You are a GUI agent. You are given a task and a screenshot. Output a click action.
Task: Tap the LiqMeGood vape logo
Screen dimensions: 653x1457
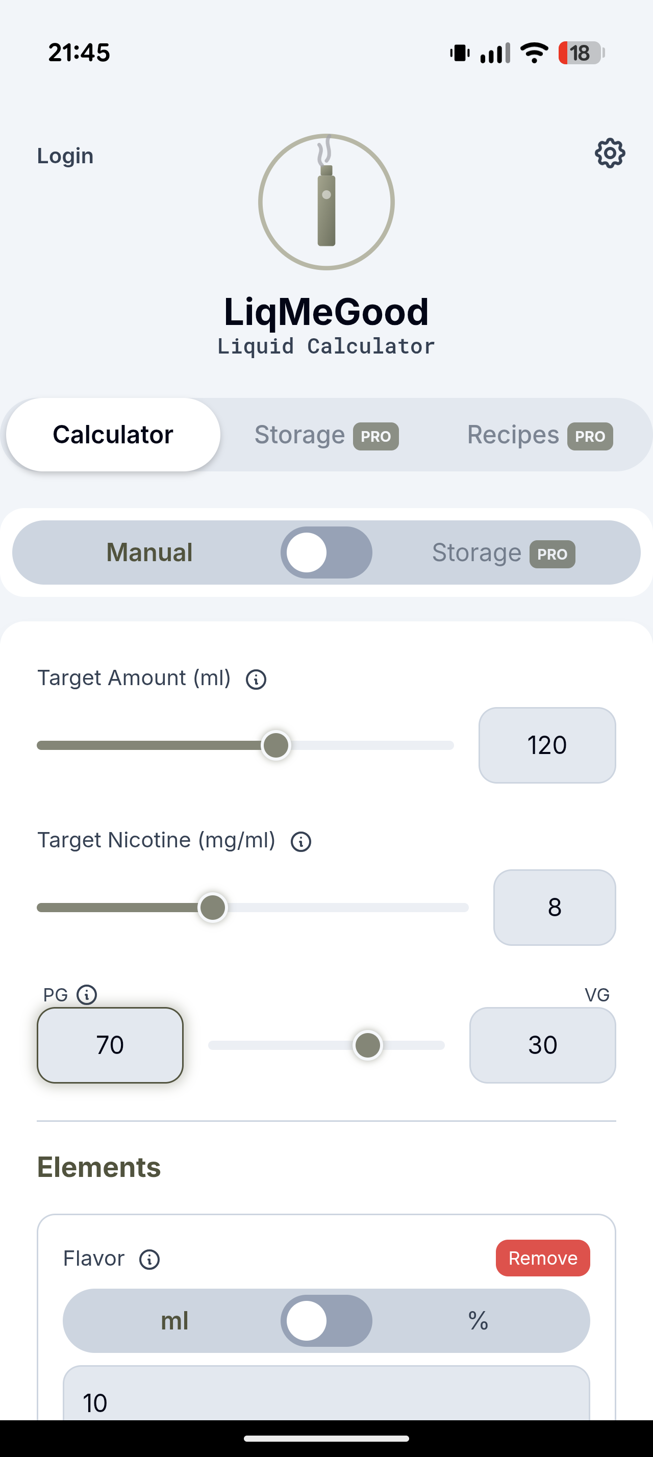click(326, 202)
